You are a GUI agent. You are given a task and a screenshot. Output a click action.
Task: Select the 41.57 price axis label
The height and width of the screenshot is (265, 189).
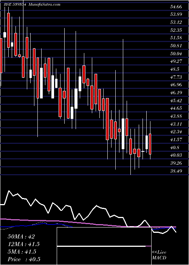click(x=176, y=140)
